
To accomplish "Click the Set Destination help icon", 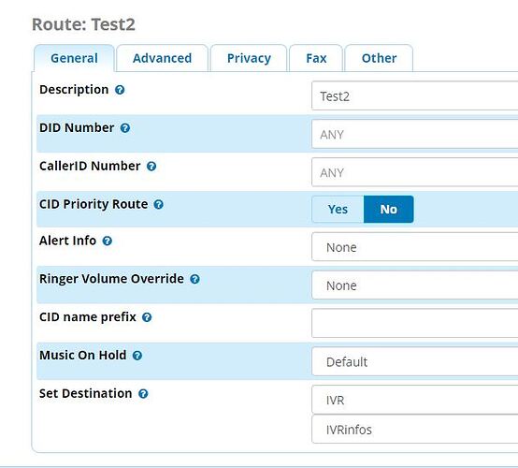I will 143,394.
